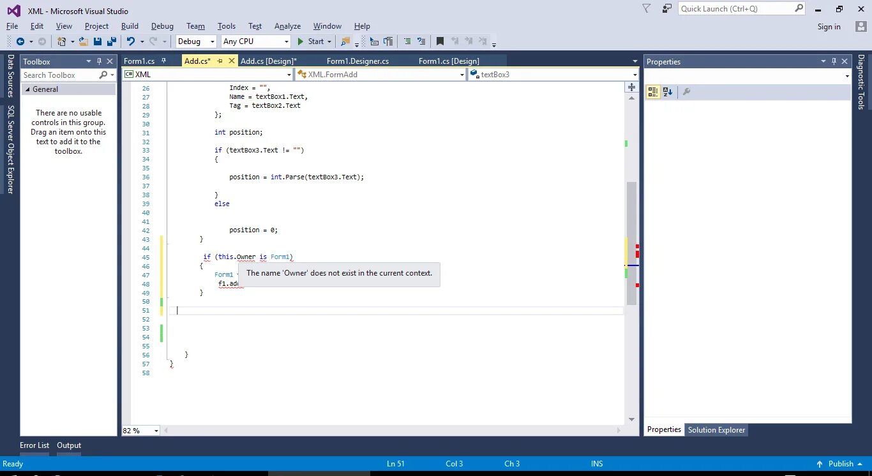Click the Sign in link

(829, 27)
